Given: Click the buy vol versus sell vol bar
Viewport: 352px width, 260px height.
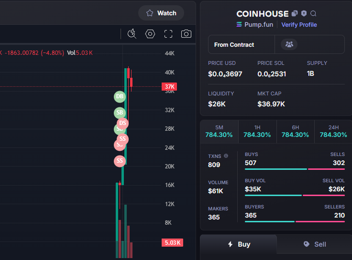Looking at the screenshot, I should (x=295, y=195).
